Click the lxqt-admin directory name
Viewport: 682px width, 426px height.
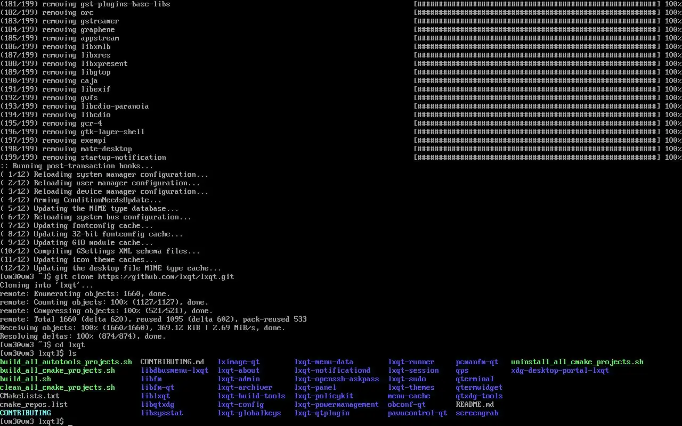pos(239,379)
